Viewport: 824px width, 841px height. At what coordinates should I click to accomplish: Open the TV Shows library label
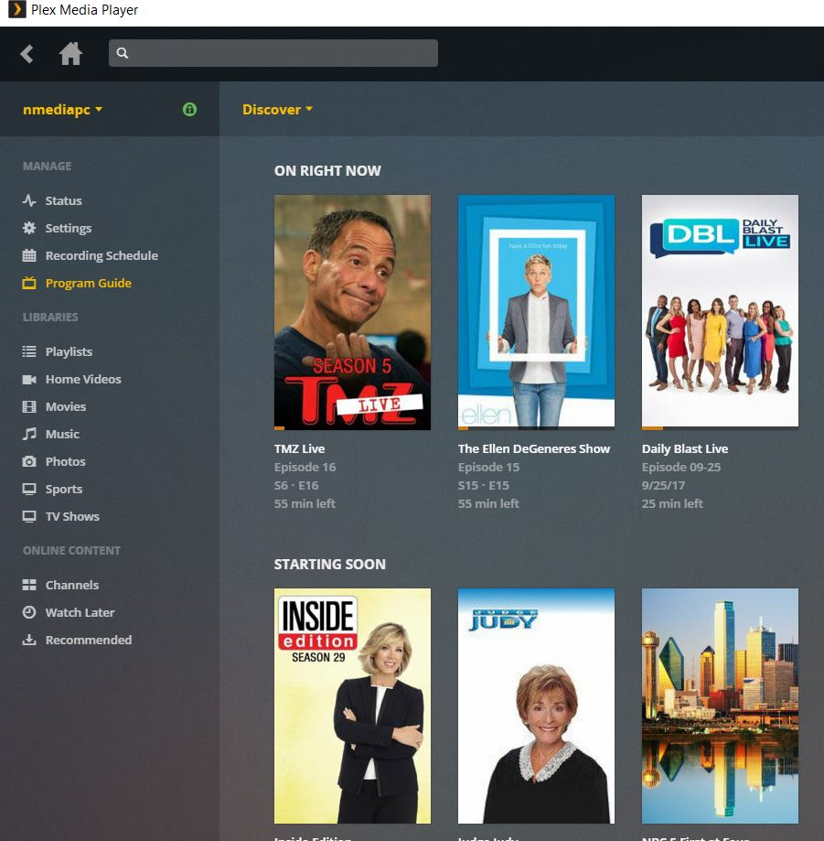click(72, 516)
